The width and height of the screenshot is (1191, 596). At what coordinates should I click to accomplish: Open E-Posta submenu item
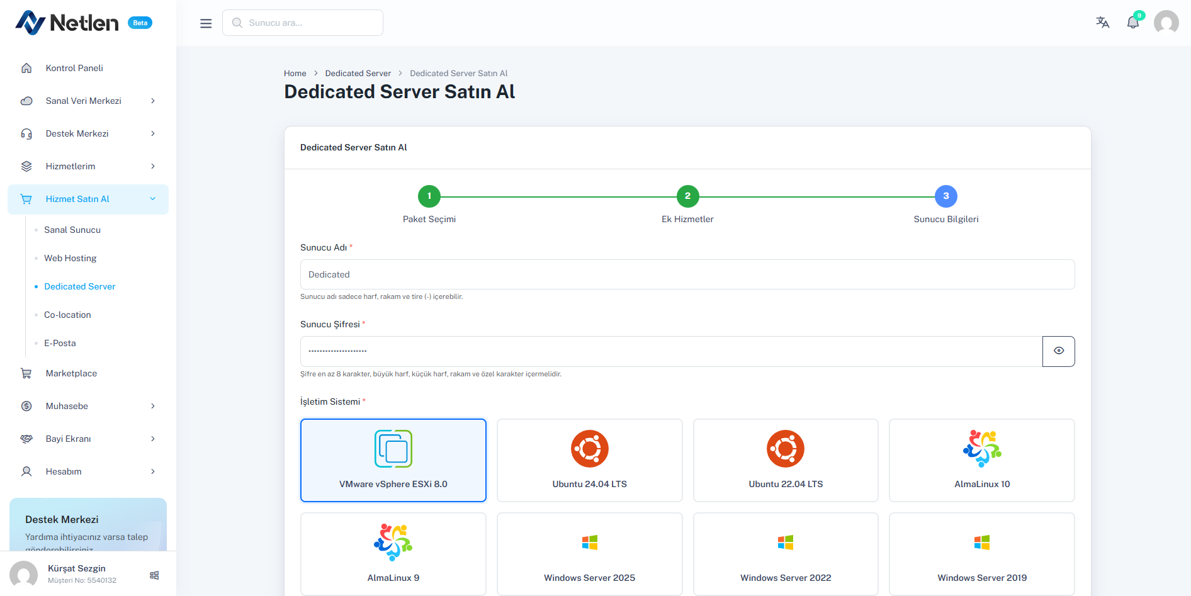coord(60,343)
